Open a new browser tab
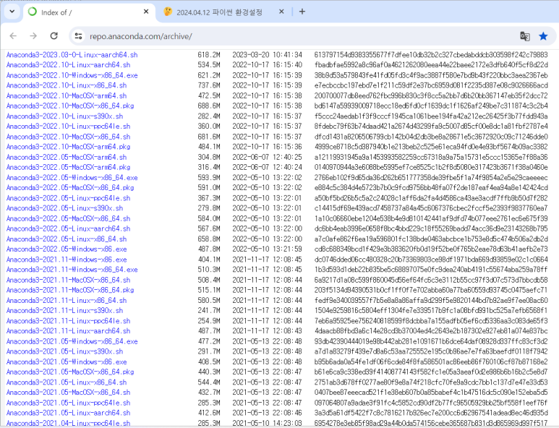The image size is (559, 428). [302, 12]
